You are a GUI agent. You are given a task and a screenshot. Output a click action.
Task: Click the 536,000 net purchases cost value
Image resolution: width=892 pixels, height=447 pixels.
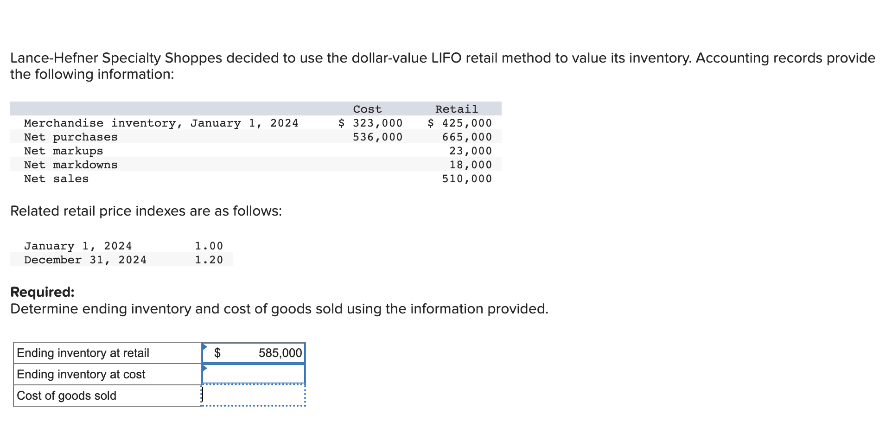pos(377,137)
